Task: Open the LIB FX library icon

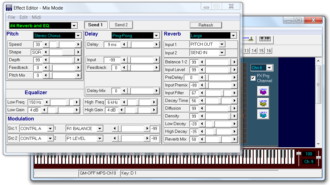Action: pos(263,115)
